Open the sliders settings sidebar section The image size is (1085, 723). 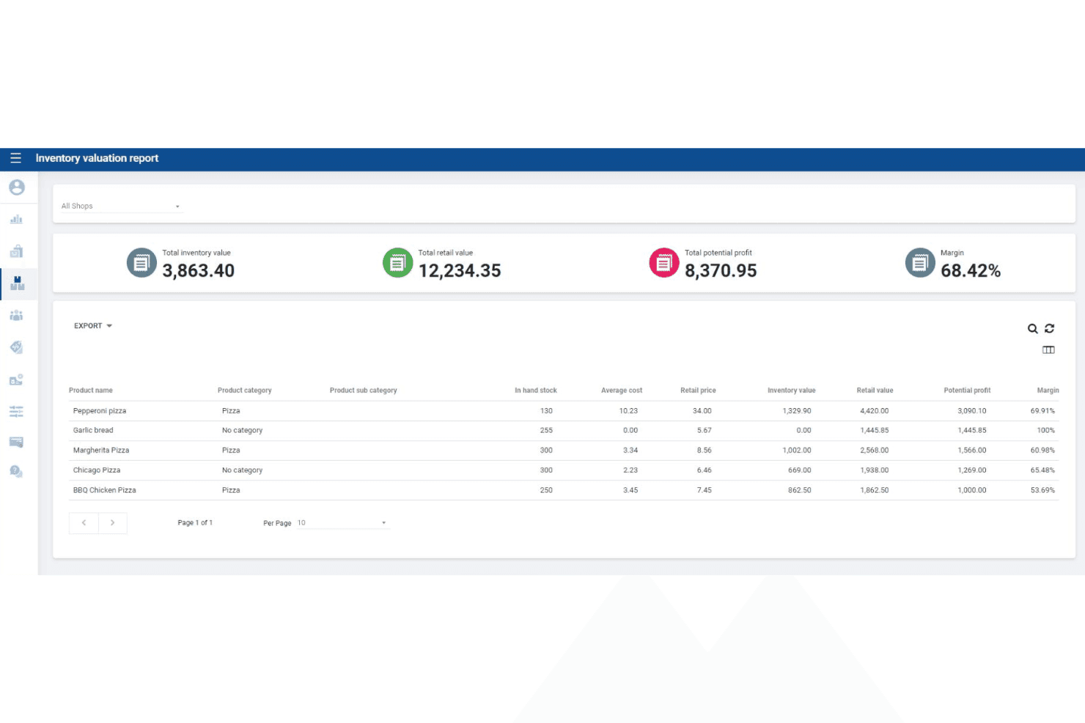pyautogui.click(x=16, y=412)
